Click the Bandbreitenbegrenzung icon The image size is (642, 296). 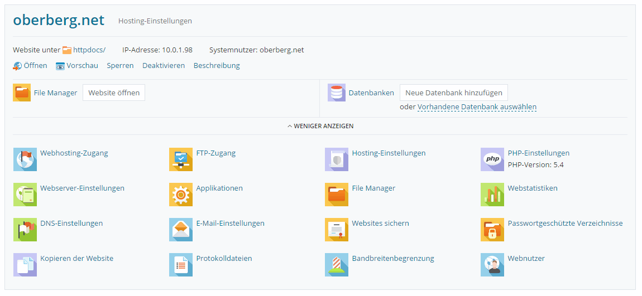336,265
